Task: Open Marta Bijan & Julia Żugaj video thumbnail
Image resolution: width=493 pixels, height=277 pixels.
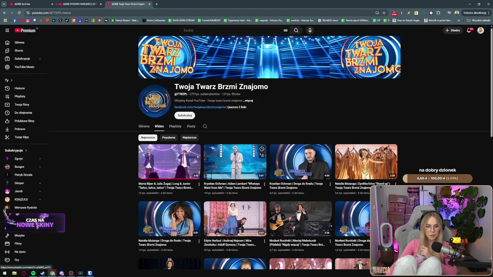Action: [x=169, y=162]
